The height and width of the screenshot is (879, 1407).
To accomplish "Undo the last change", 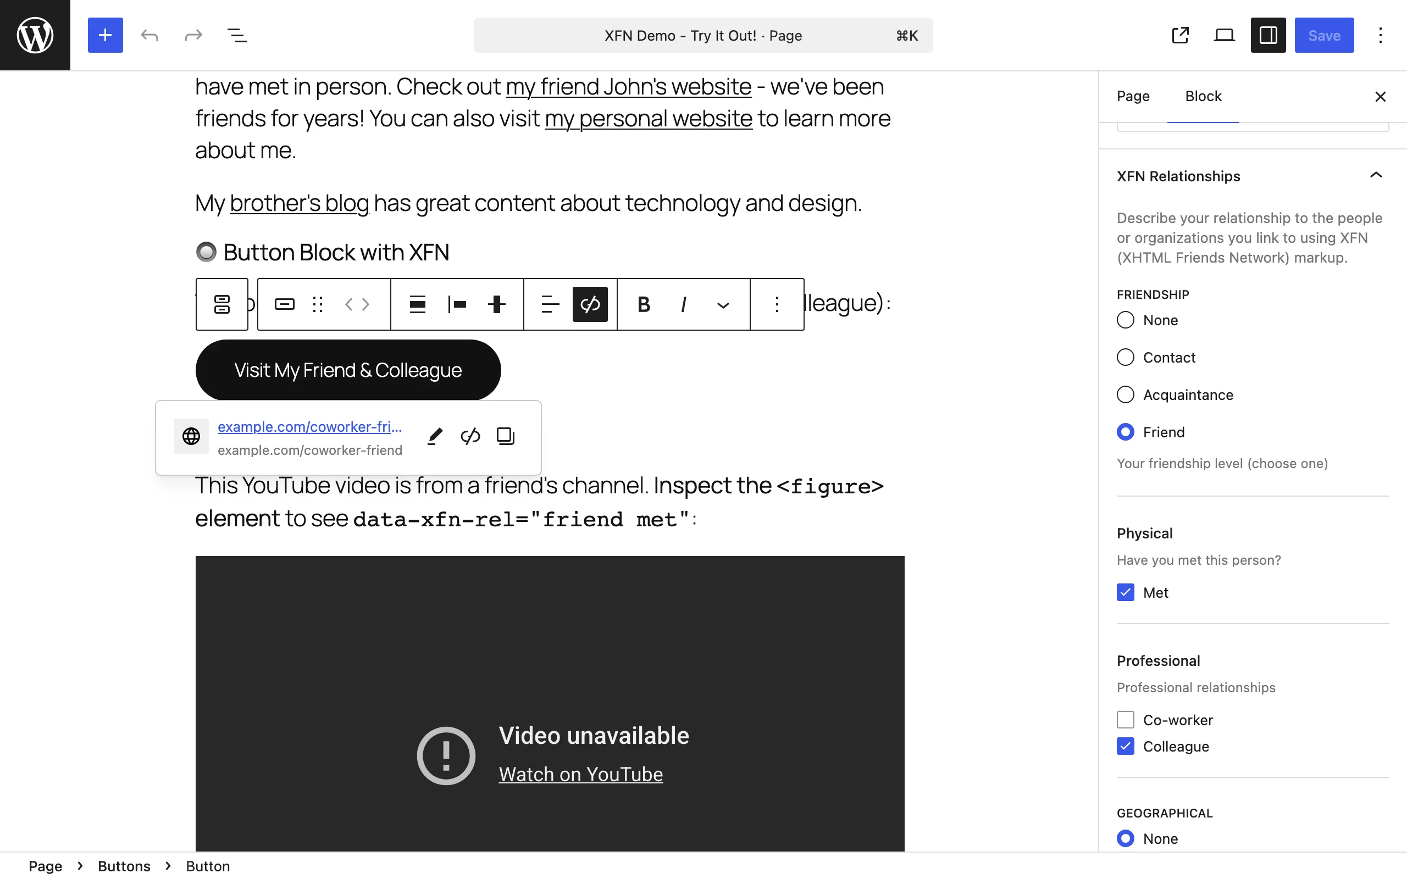I will pyautogui.click(x=149, y=36).
